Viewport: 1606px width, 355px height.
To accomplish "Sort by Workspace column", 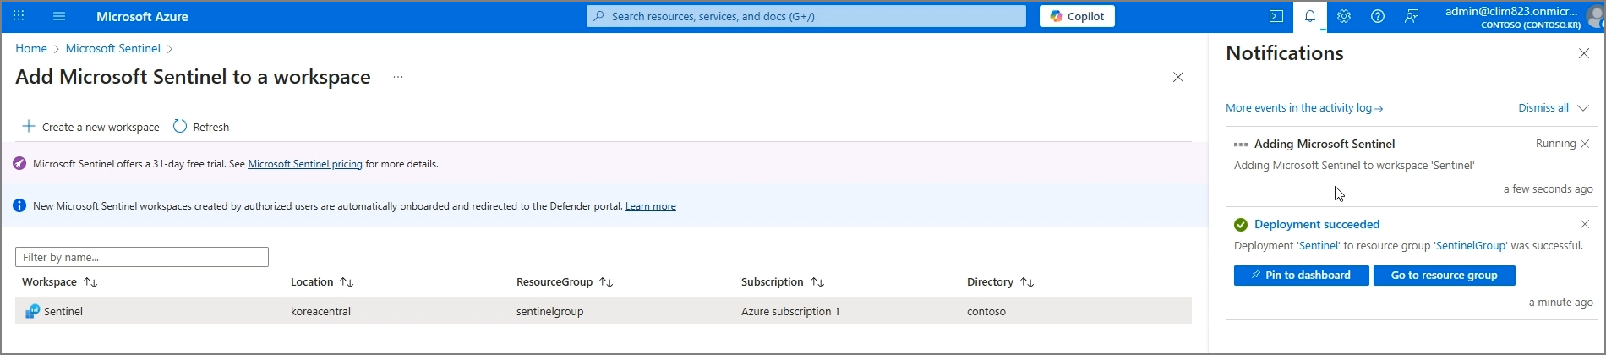I will [60, 282].
